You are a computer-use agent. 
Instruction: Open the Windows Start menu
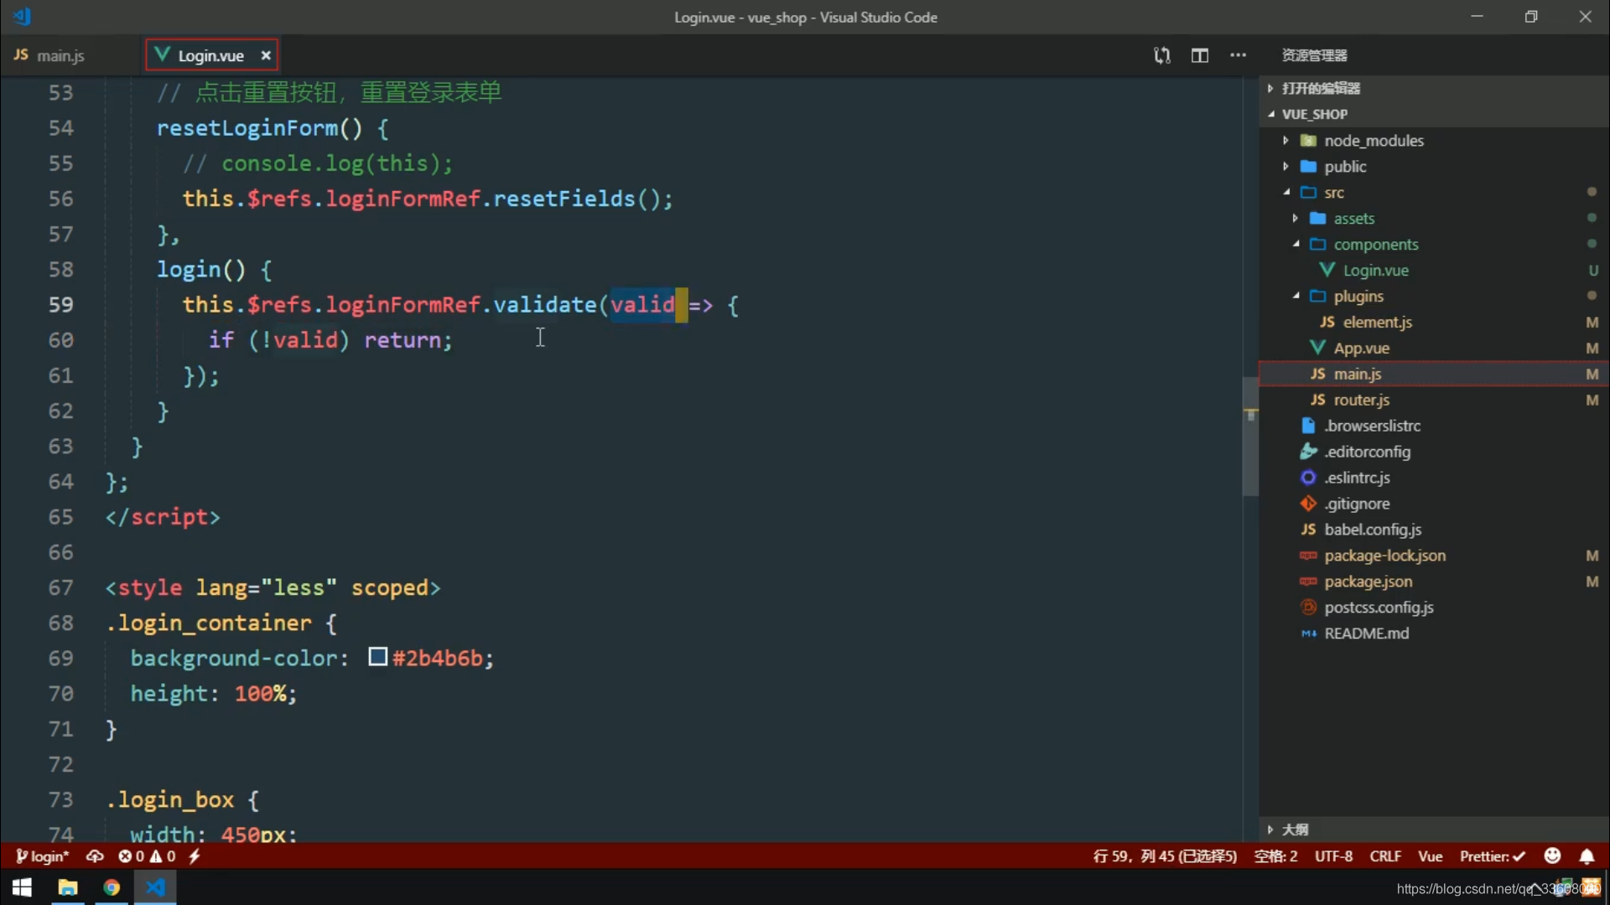click(x=22, y=887)
